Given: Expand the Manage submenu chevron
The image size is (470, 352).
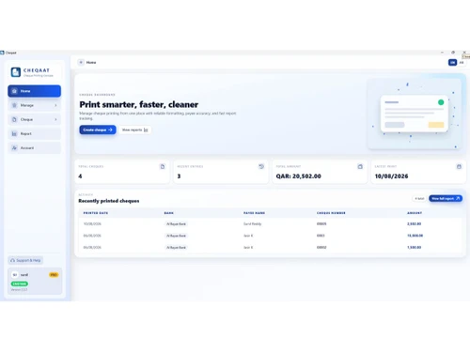Looking at the screenshot, I should coord(55,105).
